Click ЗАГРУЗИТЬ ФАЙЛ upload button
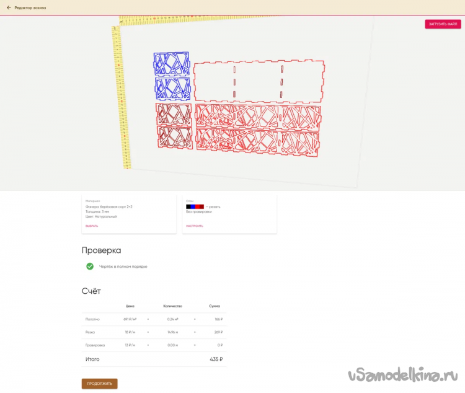This screenshot has height=393, width=465. pyautogui.click(x=443, y=24)
